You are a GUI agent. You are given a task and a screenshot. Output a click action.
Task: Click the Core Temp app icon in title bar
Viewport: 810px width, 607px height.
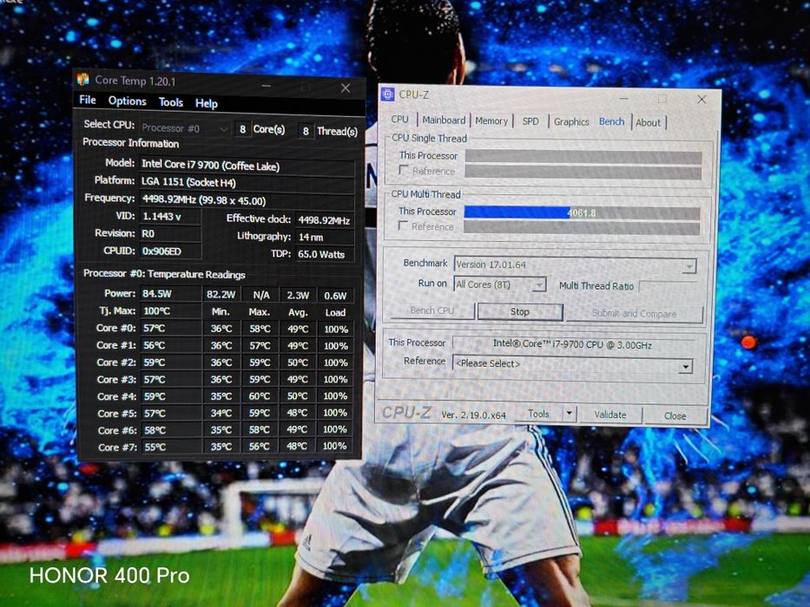[x=82, y=80]
